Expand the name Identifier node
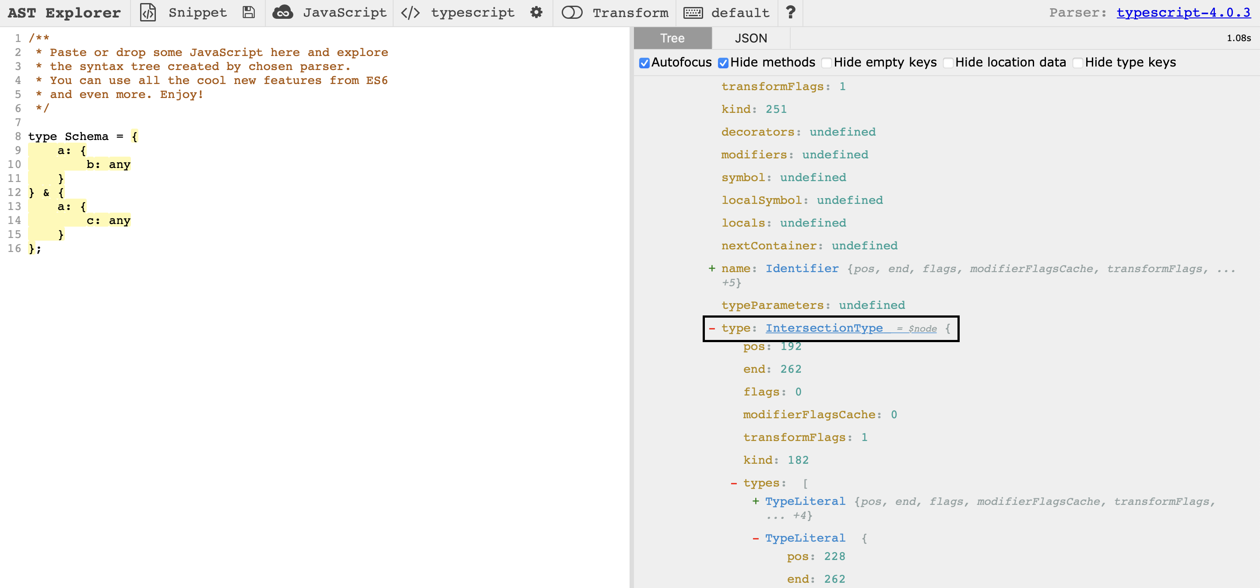This screenshot has width=1260, height=588. click(712, 268)
